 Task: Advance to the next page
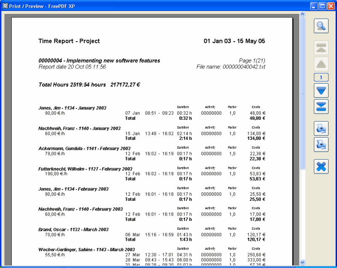click(321, 90)
